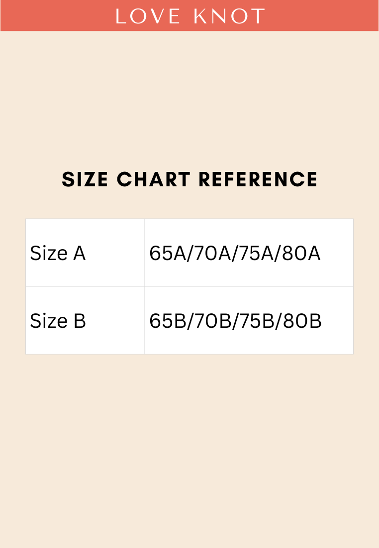Click the word Size in the Size B label
The image size is (379, 548).
49,321
